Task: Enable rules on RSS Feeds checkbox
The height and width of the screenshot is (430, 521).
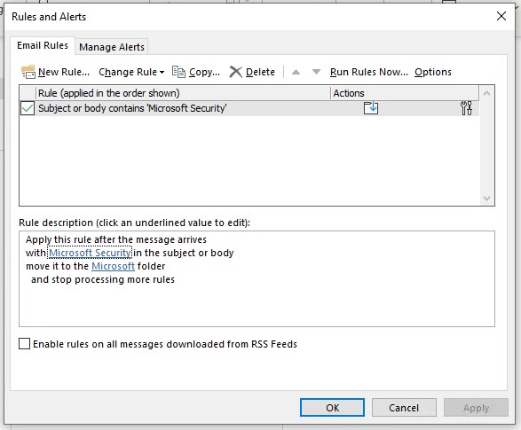Action: [25, 344]
